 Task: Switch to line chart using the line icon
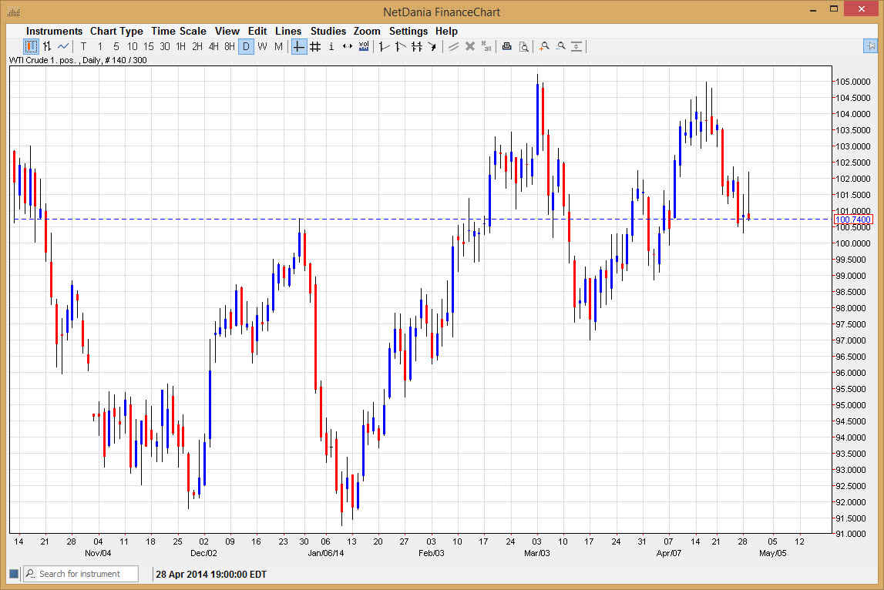coord(62,46)
